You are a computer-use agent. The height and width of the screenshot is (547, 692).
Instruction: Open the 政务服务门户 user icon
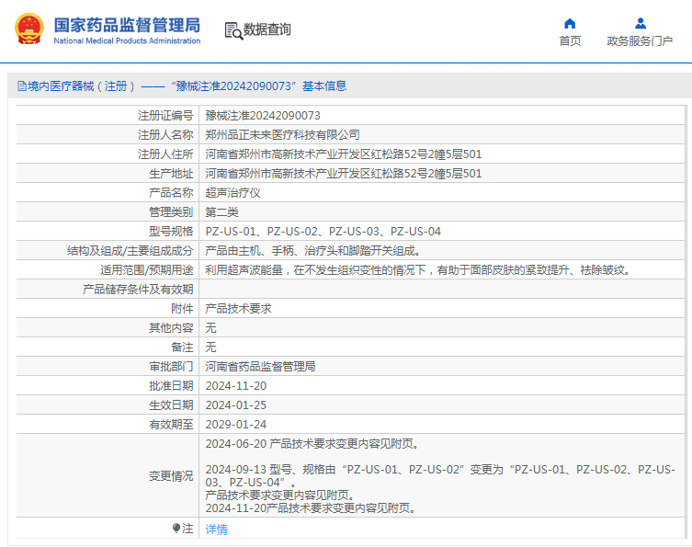coord(640,23)
